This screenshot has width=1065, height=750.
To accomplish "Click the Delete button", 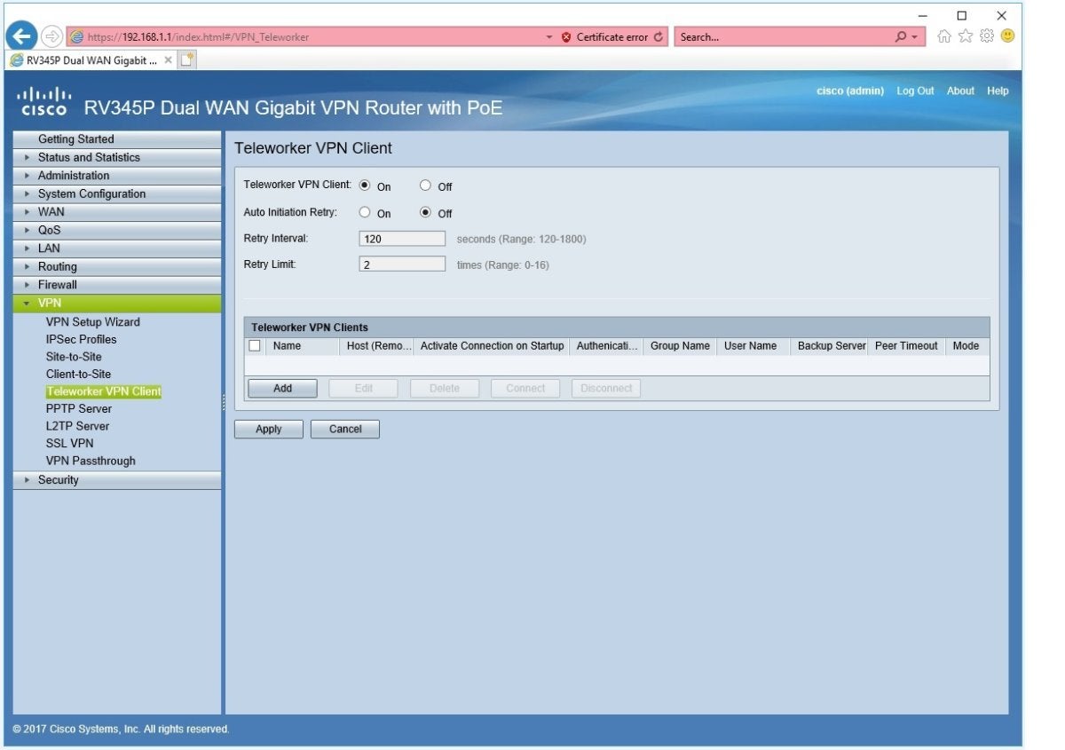I will point(445,388).
